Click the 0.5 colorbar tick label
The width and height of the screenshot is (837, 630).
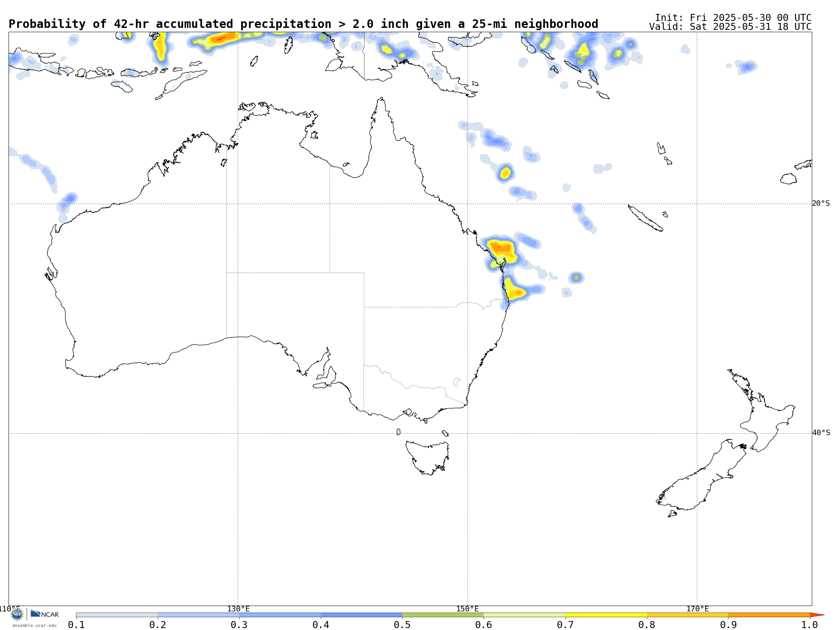pyautogui.click(x=402, y=625)
